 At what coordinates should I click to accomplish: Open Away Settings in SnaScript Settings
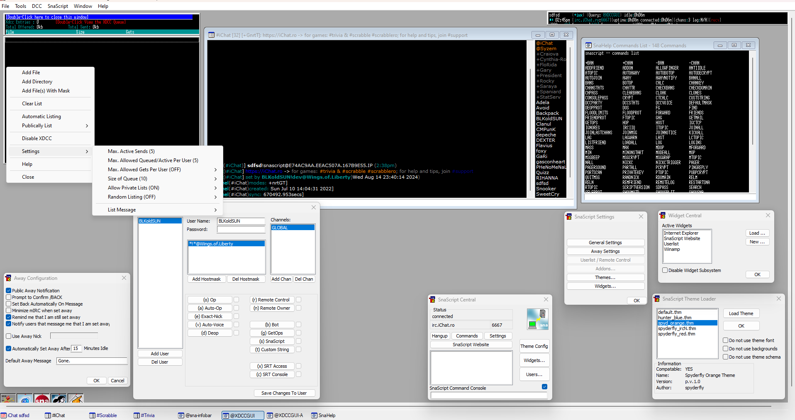pos(605,251)
